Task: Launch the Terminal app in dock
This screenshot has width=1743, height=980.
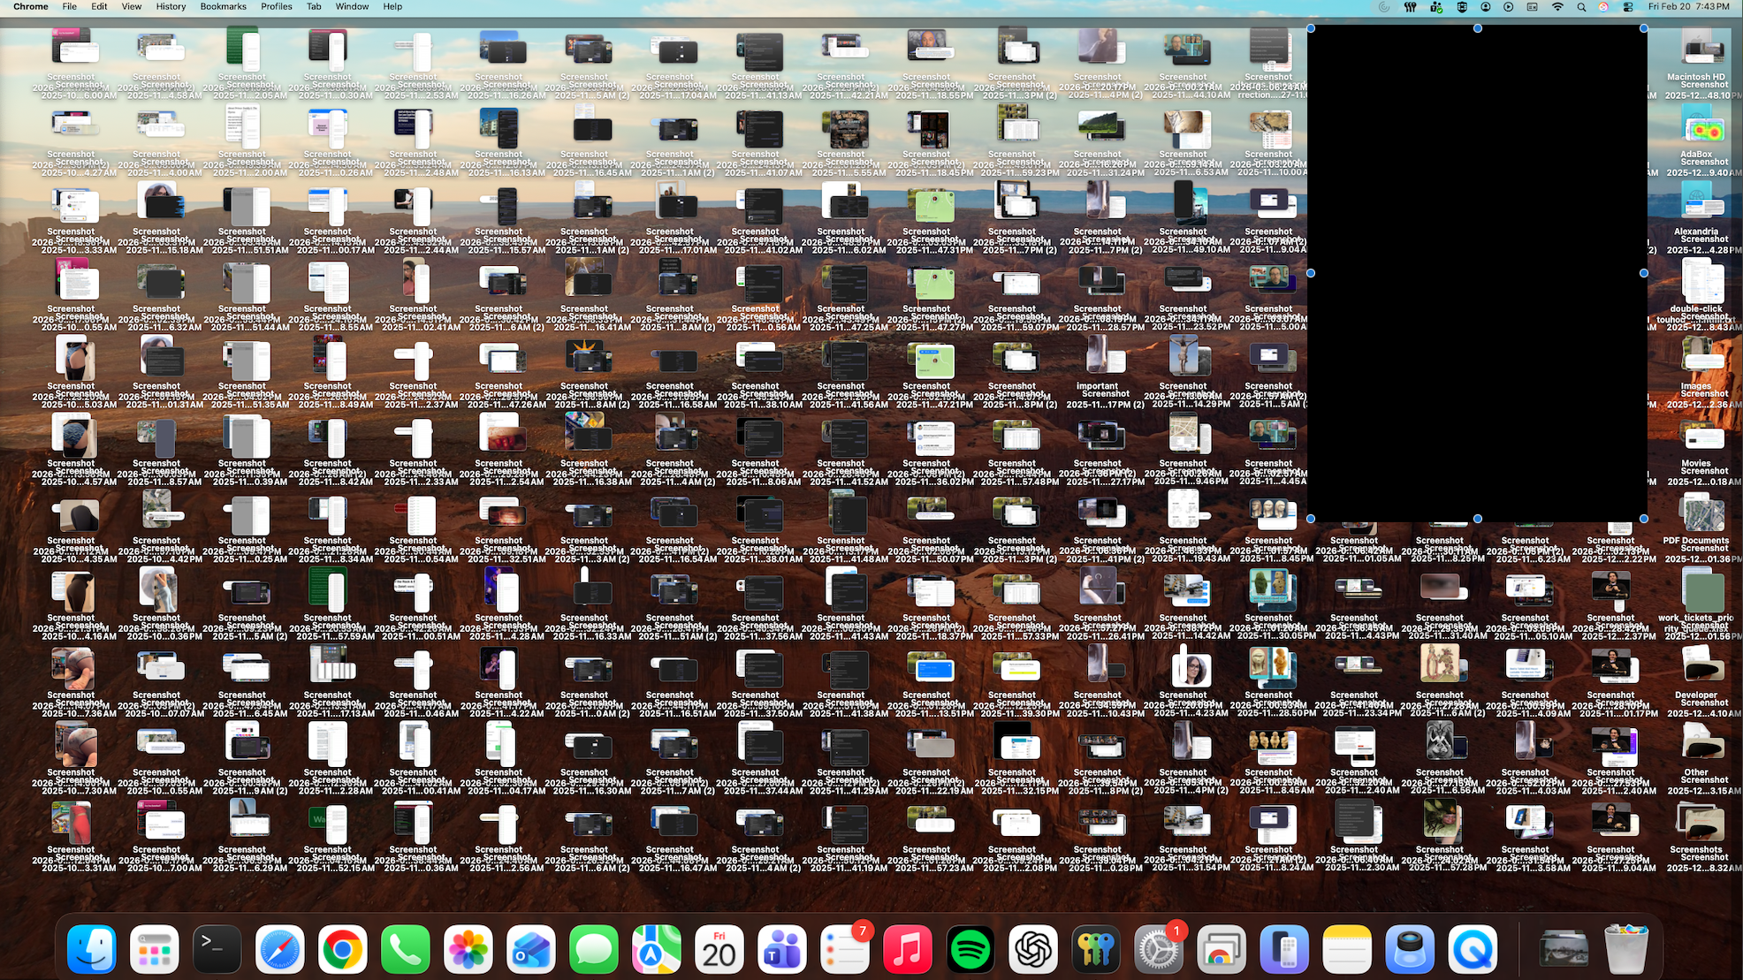Action: pos(217,950)
